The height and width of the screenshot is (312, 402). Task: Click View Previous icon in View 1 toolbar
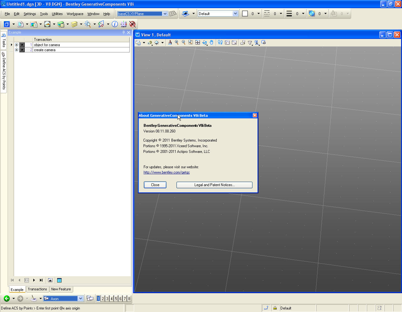pos(227,42)
